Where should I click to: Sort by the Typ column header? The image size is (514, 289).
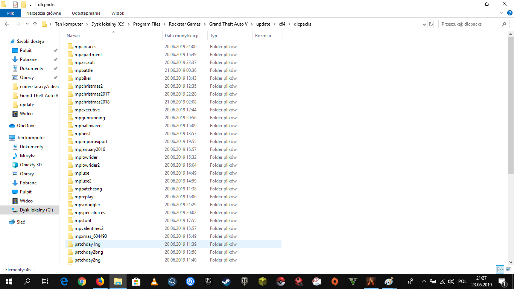230,36
